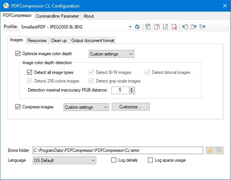The image size is (231, 180).
Task: Expand the Language dropdown showing OS Default
Action: click(93, 160)
